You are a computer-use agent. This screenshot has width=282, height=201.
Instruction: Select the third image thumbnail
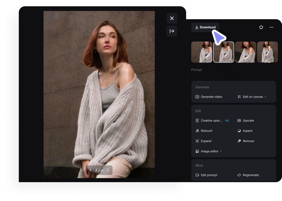click(245, 52)
